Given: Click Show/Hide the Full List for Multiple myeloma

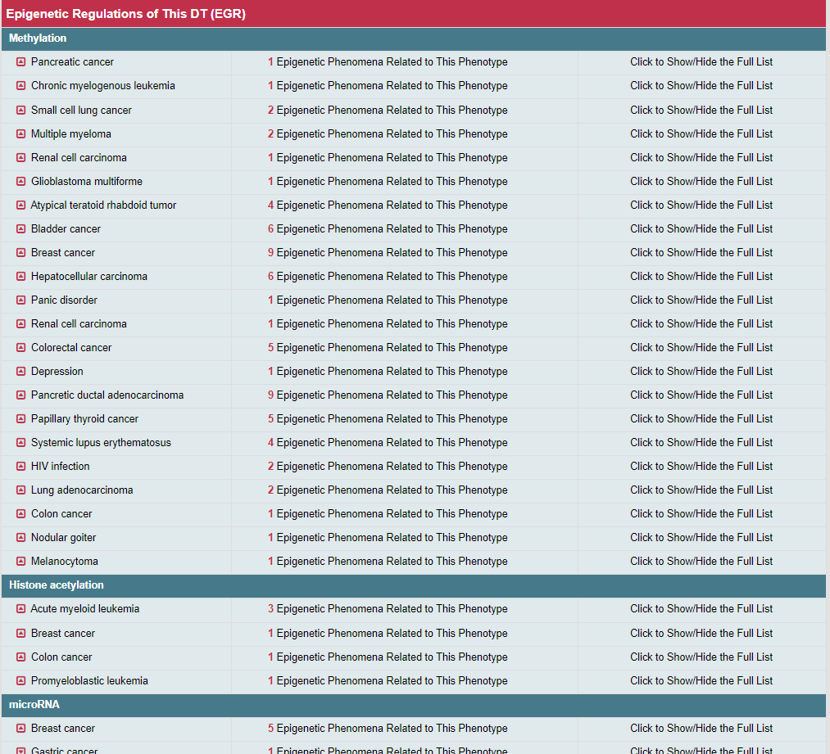Looking at the screenshot, I should coord(701,133).
